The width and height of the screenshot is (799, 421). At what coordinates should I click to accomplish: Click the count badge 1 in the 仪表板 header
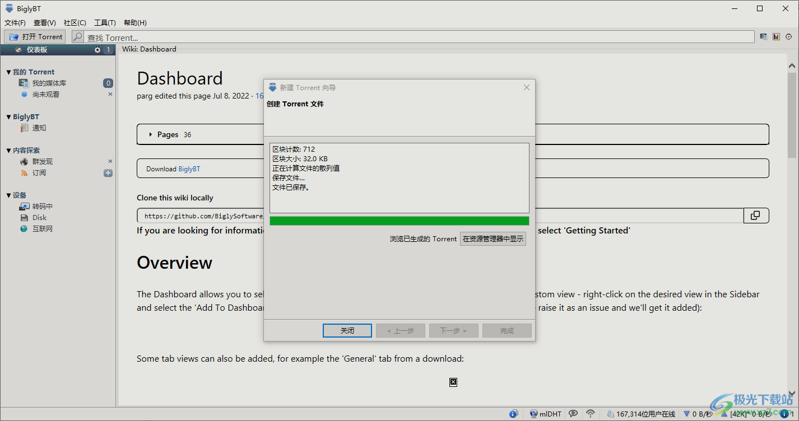pyautogui.click(x=108, y=50)
